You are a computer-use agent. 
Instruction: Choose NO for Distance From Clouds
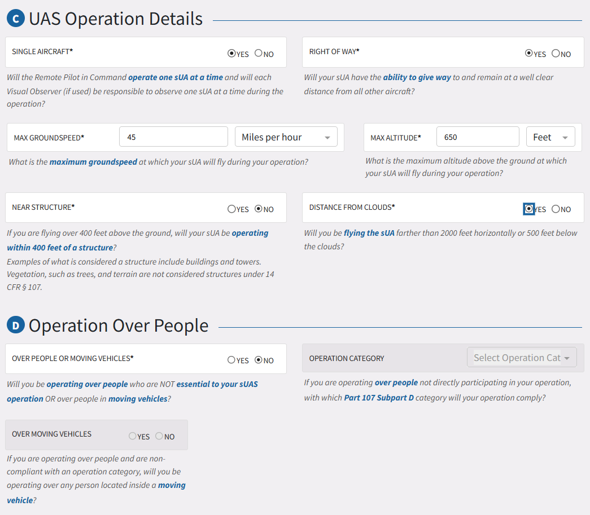[556, 209]
